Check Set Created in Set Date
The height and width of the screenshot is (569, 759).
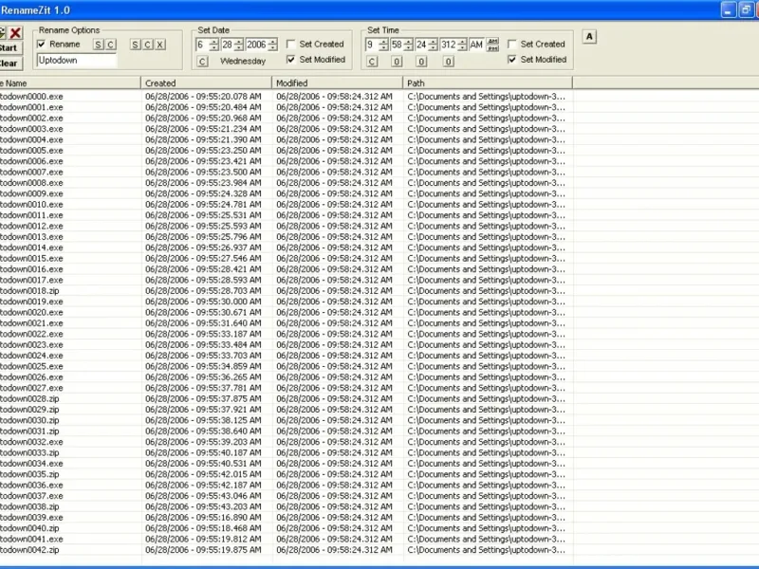[291, 44]
